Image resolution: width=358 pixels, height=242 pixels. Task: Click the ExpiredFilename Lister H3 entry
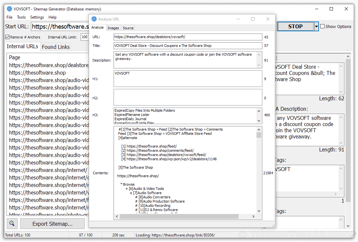pos(132,115)
